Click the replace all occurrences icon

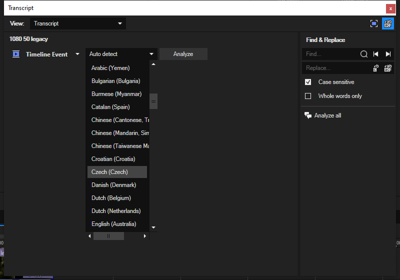coord(388,68)
